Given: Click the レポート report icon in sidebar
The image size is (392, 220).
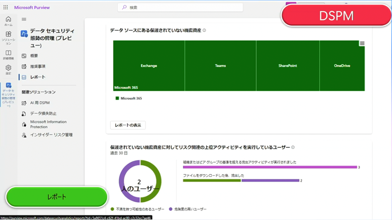Looking at the screenshot, I should [24, 77].
